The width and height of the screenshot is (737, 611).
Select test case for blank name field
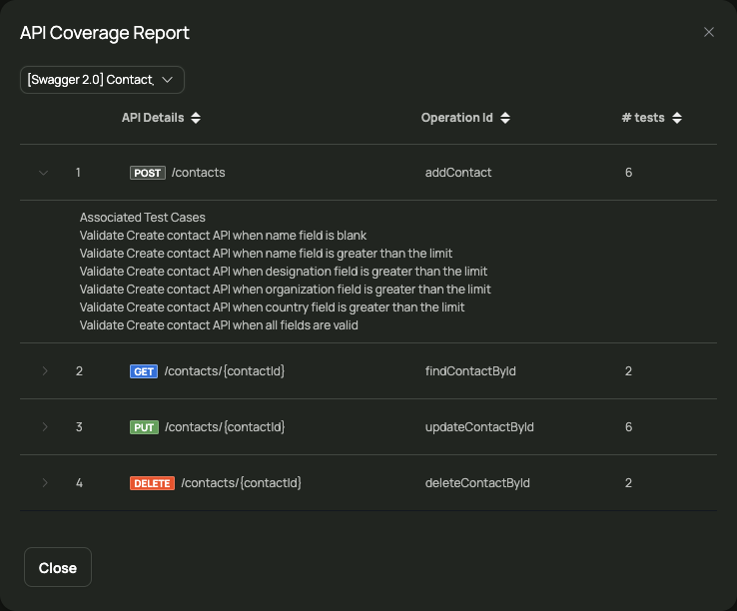[x=223, y=236]
